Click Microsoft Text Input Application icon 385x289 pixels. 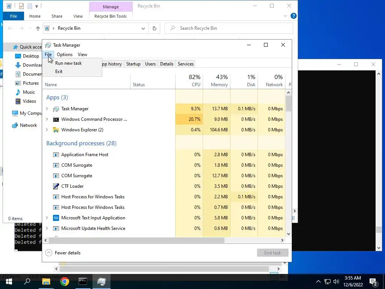click(56, 218)
